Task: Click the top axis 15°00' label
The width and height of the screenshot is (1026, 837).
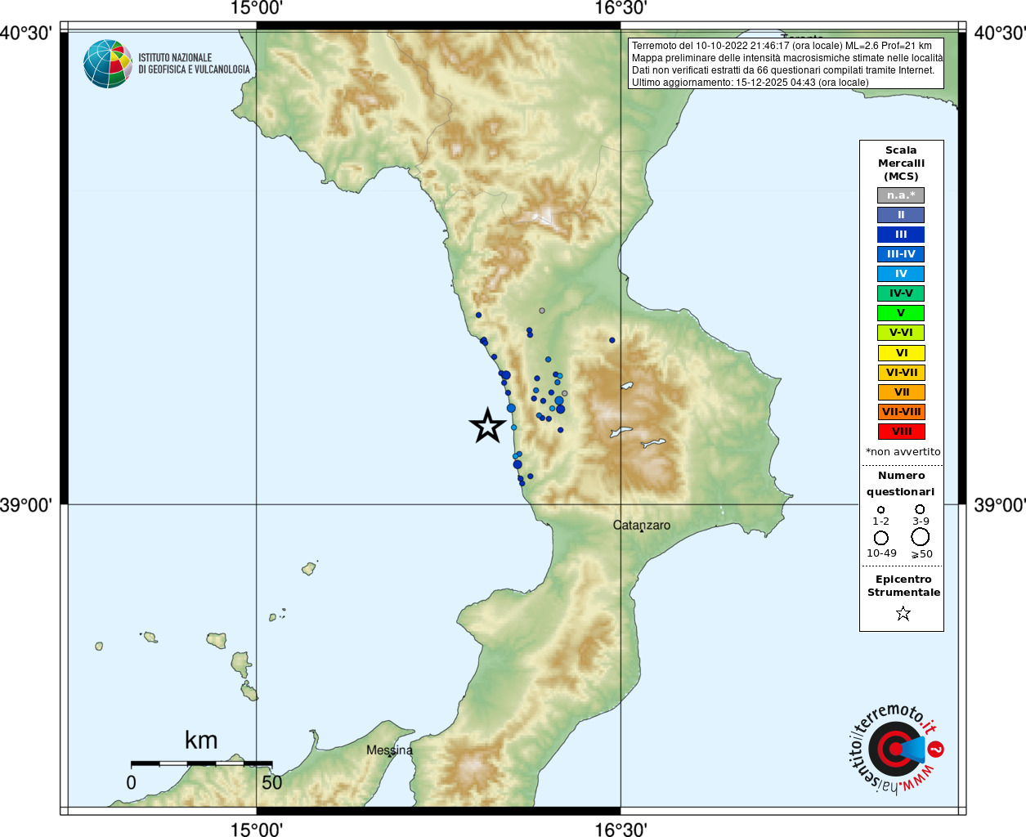Action: click(x=257, y=9)
